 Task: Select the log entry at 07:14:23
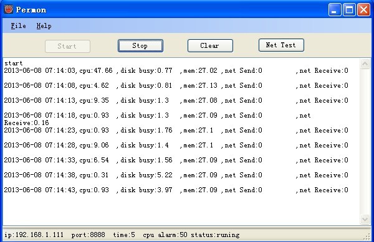pyautogui.click(x=176, y=130)
